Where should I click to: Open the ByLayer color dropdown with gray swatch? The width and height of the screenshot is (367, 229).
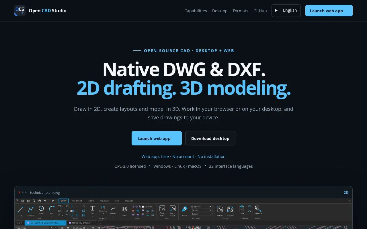click(x=201, y=206)
